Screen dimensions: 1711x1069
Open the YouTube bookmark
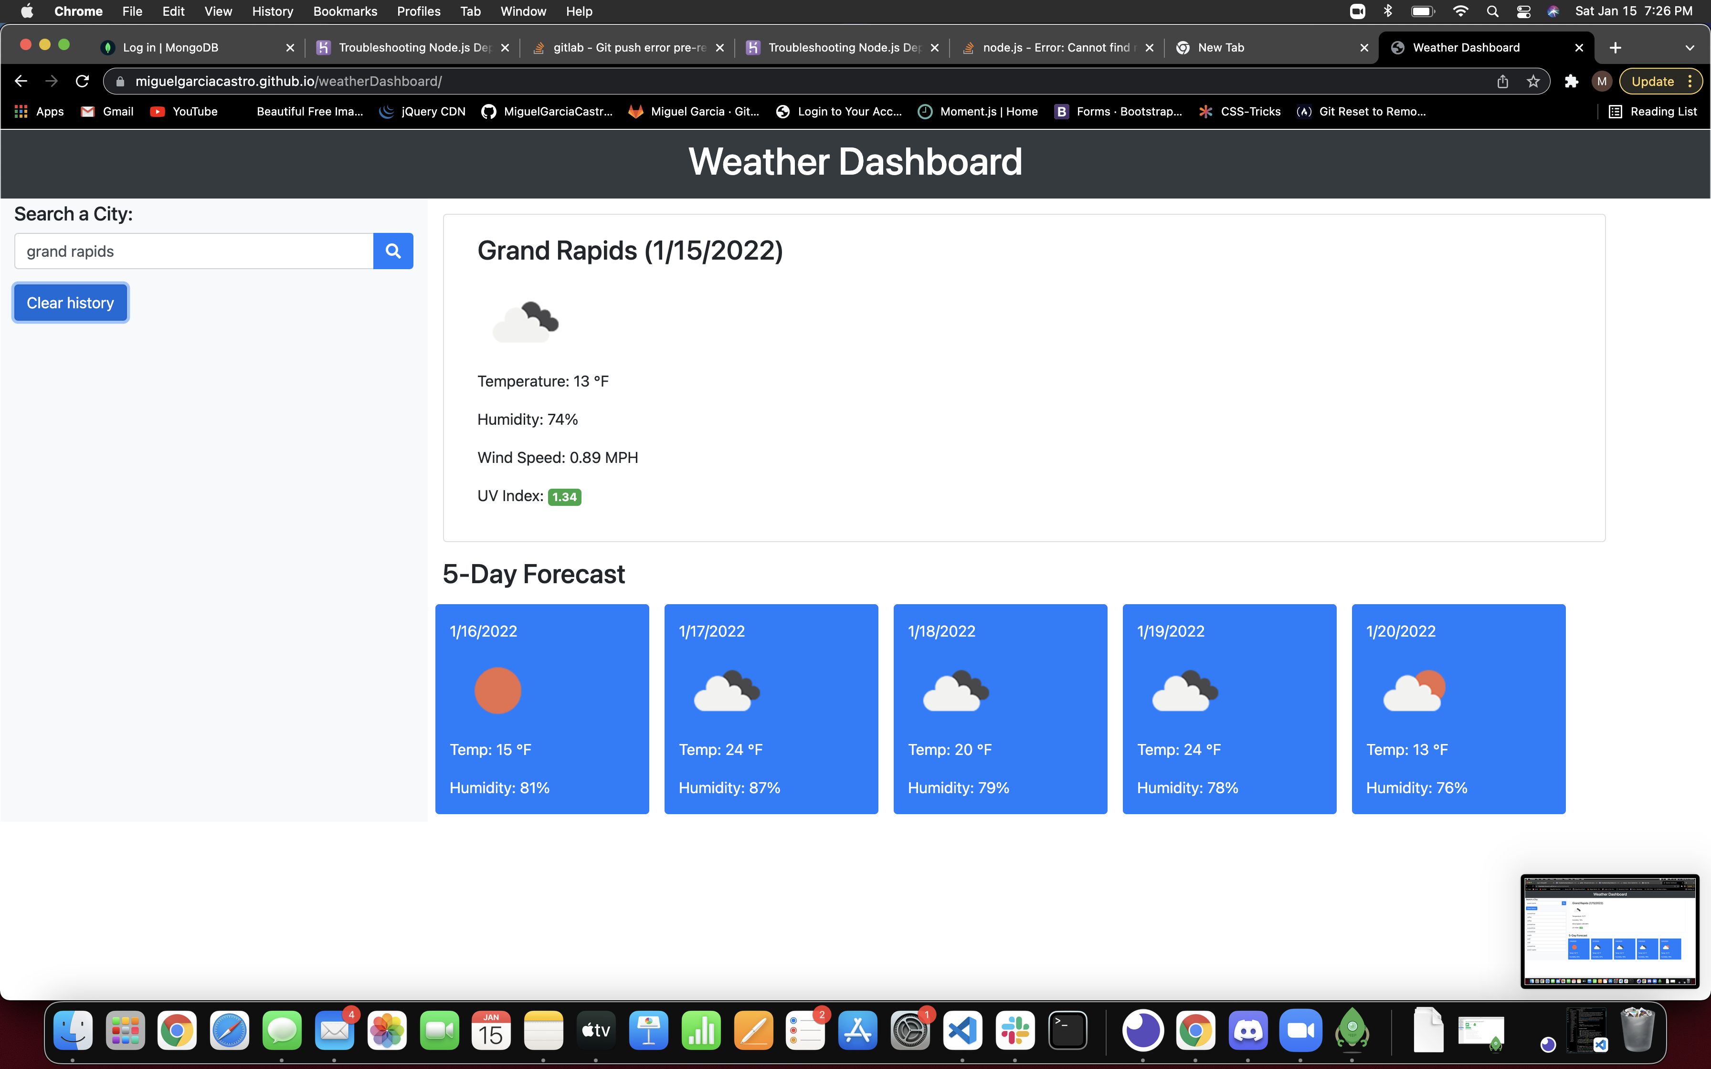[x=184, y=111]
